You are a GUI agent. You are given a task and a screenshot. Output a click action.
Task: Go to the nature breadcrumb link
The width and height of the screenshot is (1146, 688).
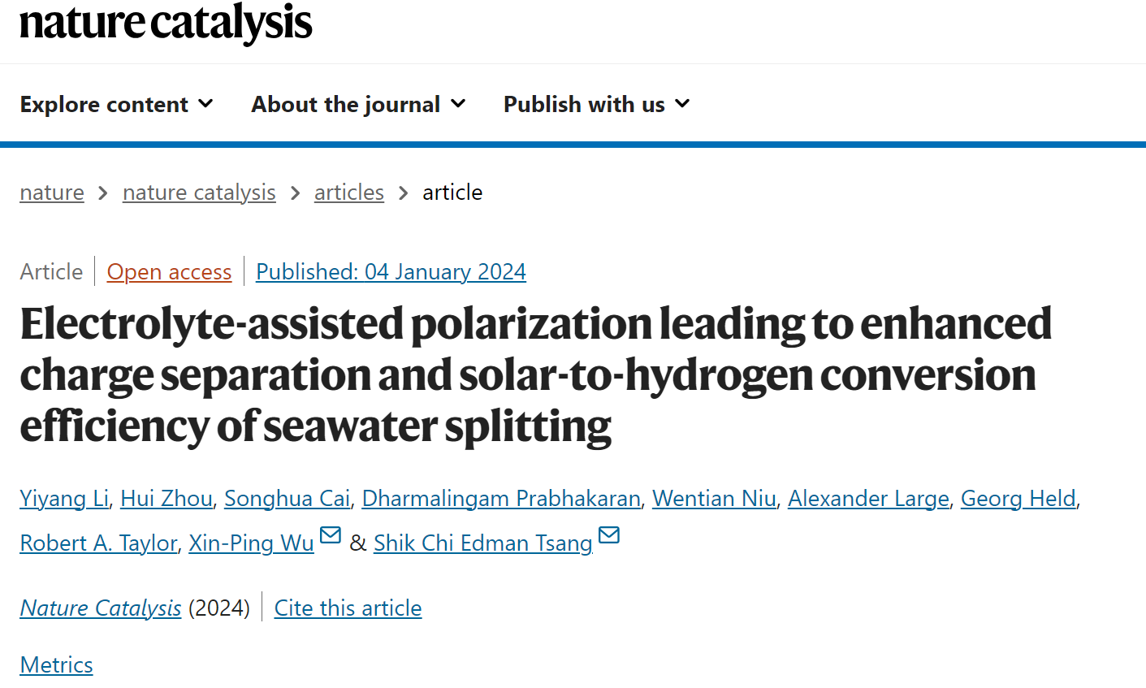tap(52, 193)
